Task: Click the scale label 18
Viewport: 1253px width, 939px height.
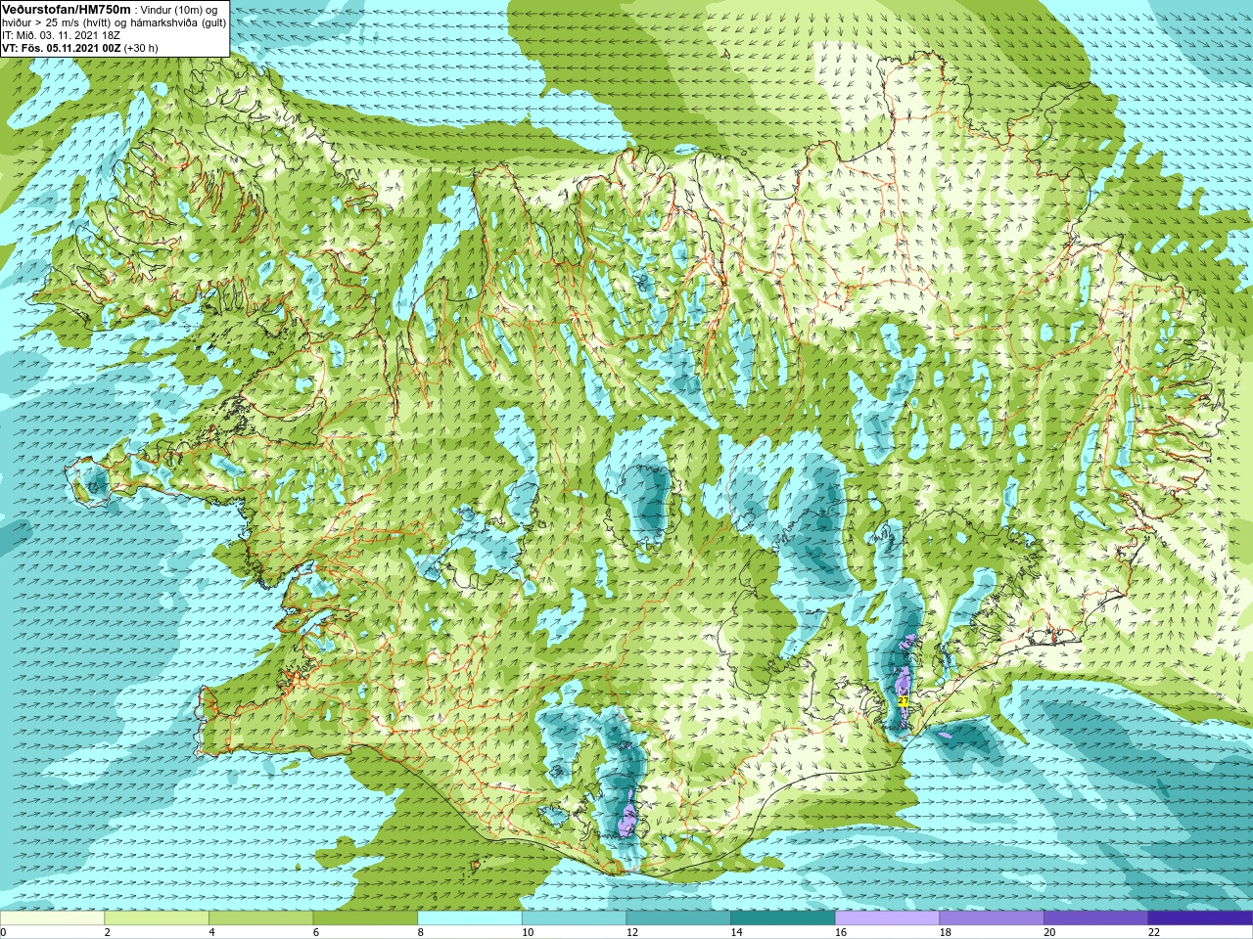Action: [x=946, y=932]
